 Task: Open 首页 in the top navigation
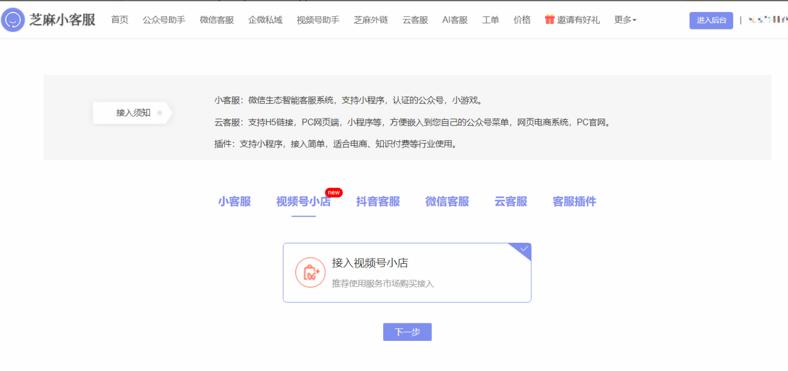120,20
